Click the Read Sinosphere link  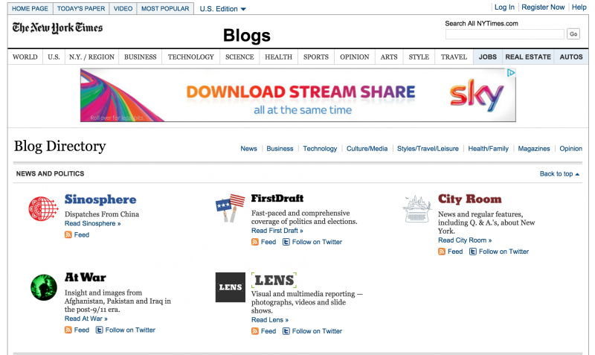[x=92, y=223]
